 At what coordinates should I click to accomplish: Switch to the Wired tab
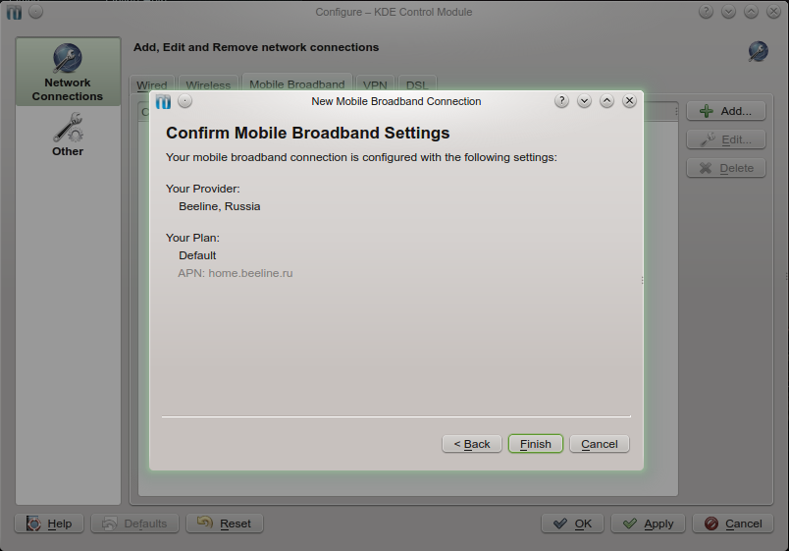pos(152,84)
